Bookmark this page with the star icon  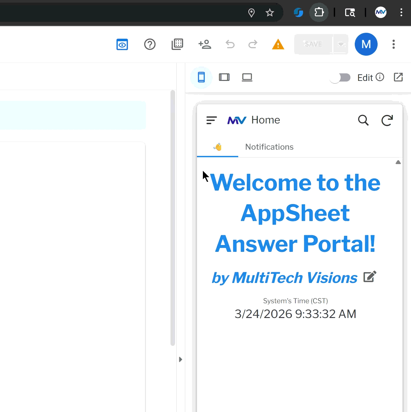click(x=270, y=13)
